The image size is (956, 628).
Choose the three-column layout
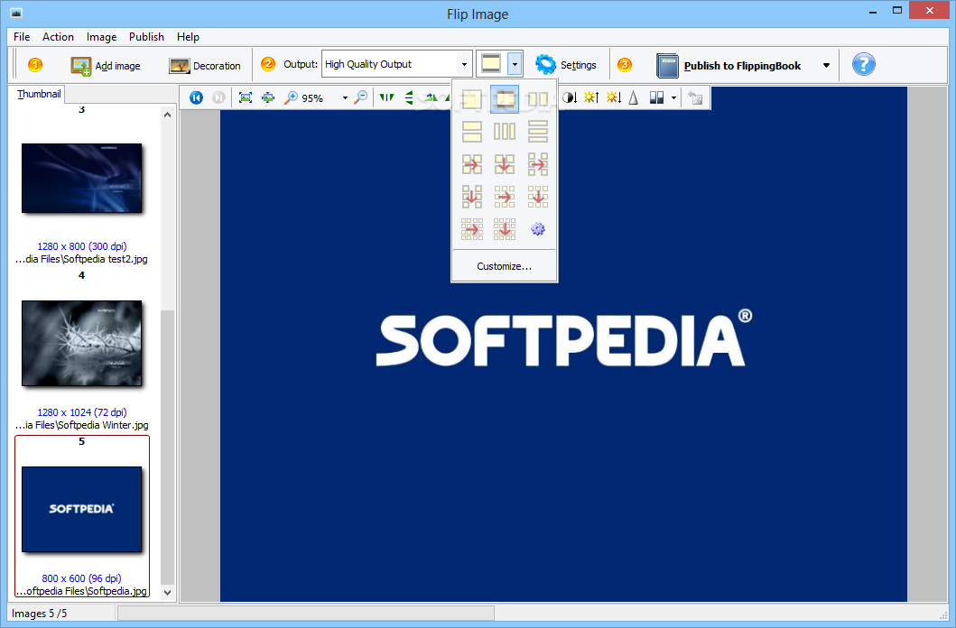click(505, 132)
